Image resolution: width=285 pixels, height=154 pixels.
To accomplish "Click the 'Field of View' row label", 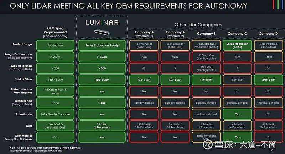I will [23, 79].
